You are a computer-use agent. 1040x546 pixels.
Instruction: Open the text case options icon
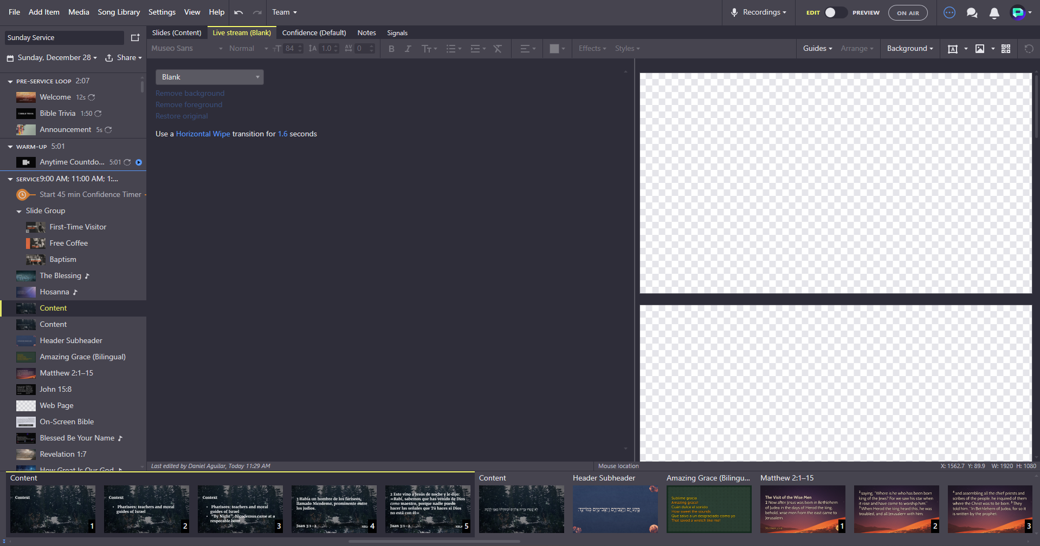pos(429,49)
